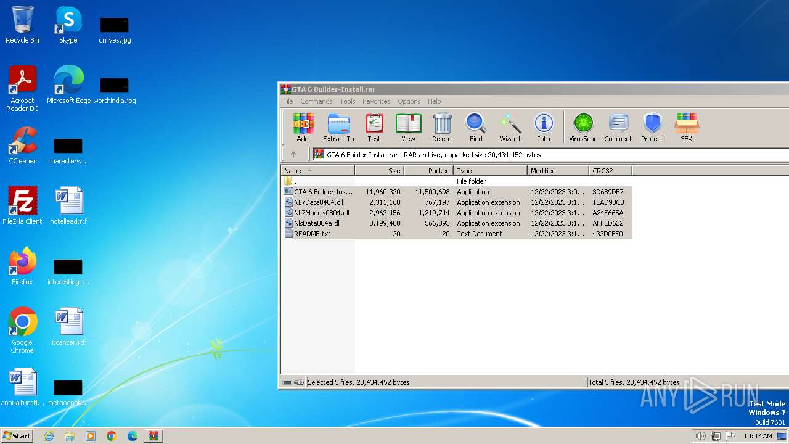Select the parent folder '..' row
Viewport: 789px width, 444px height.
click(457, 181)
